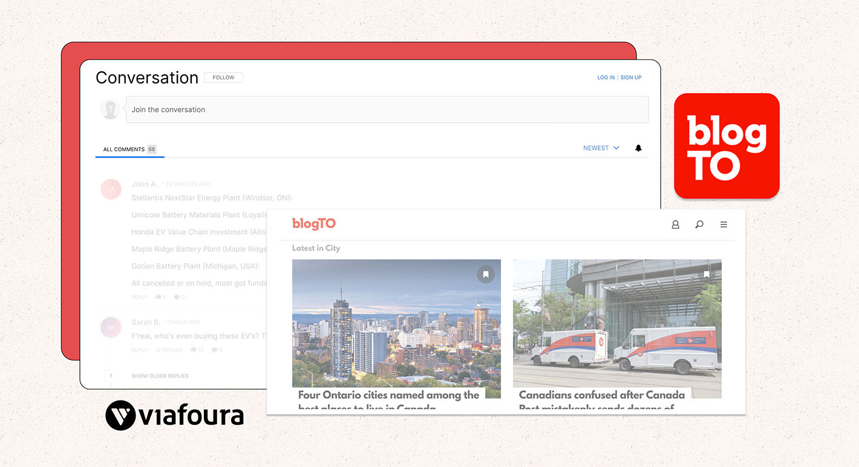Toggle the FOLLOW button beside Conversation
859x467 pixels.
(x=223, y=77)
